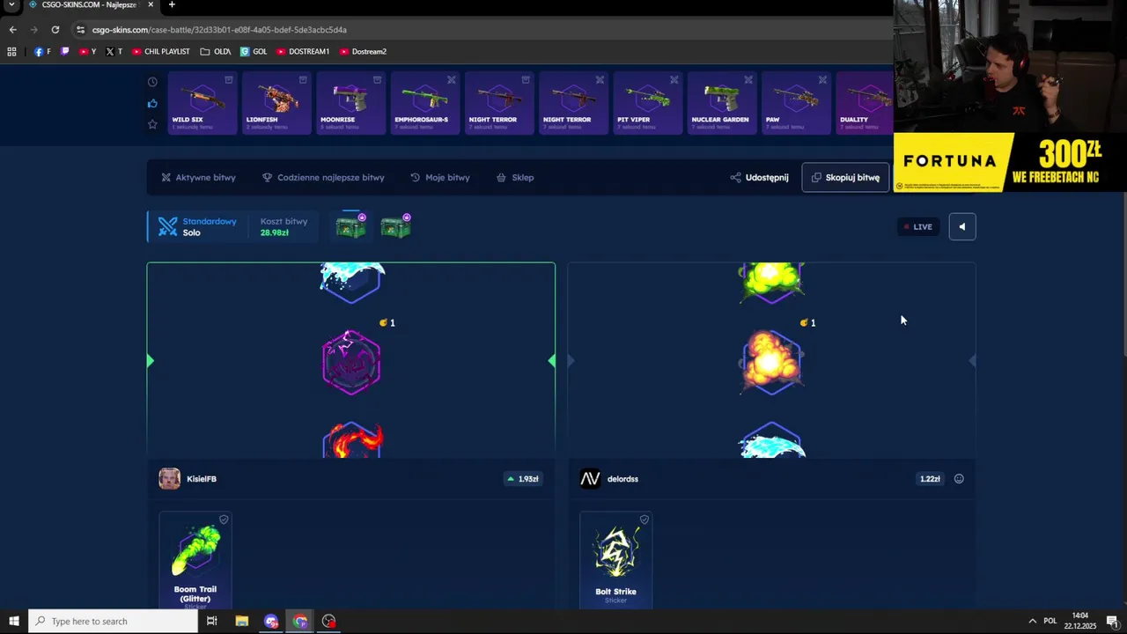Click the battle swords icon on NUCLEAR GARDEN card

coord(748,80)
